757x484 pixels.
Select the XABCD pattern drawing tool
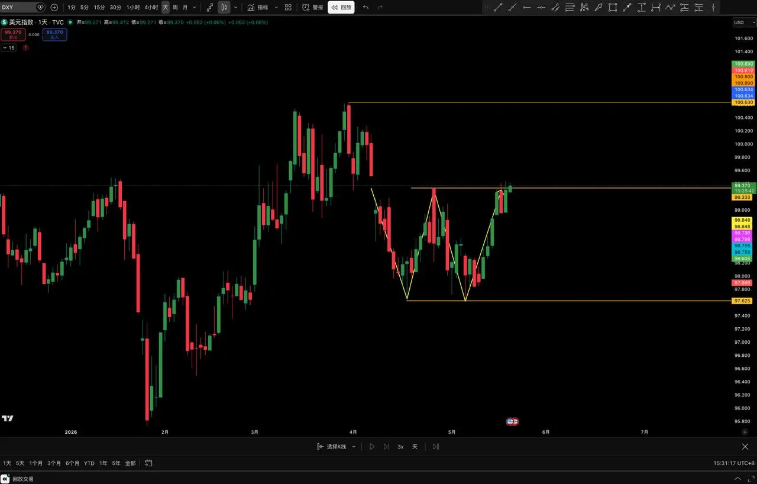pyautogui.click(x=584, y=7)
